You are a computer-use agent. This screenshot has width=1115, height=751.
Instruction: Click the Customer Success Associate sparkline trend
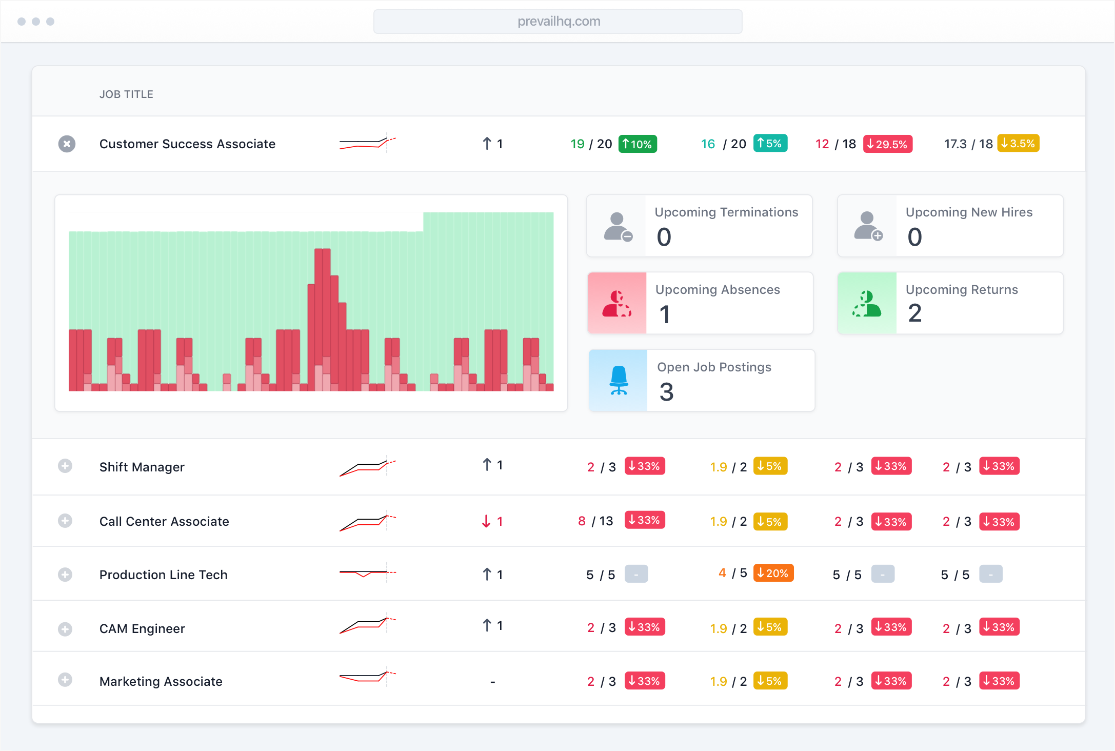367,143
